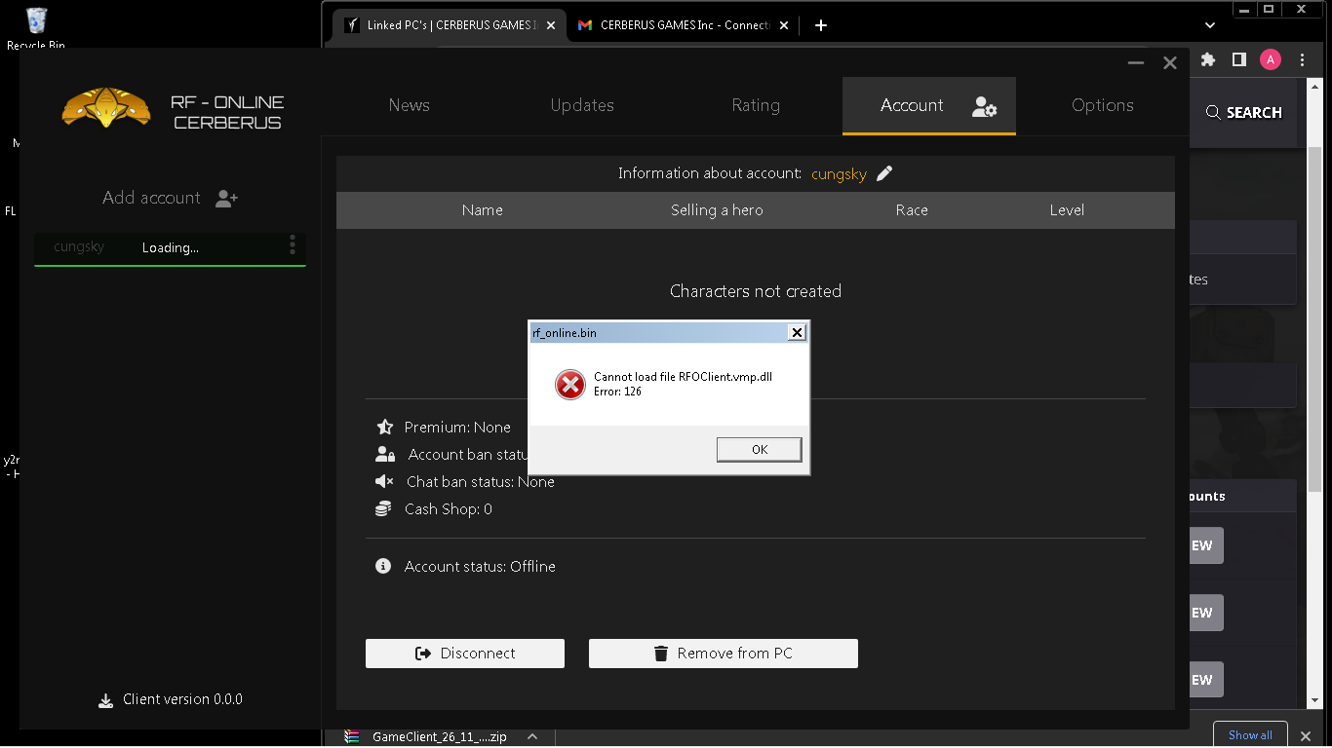Viewport: 1332px width, 748px height.
Task: Switch to Linked PC's browser tab
Action: coord(451,25)
